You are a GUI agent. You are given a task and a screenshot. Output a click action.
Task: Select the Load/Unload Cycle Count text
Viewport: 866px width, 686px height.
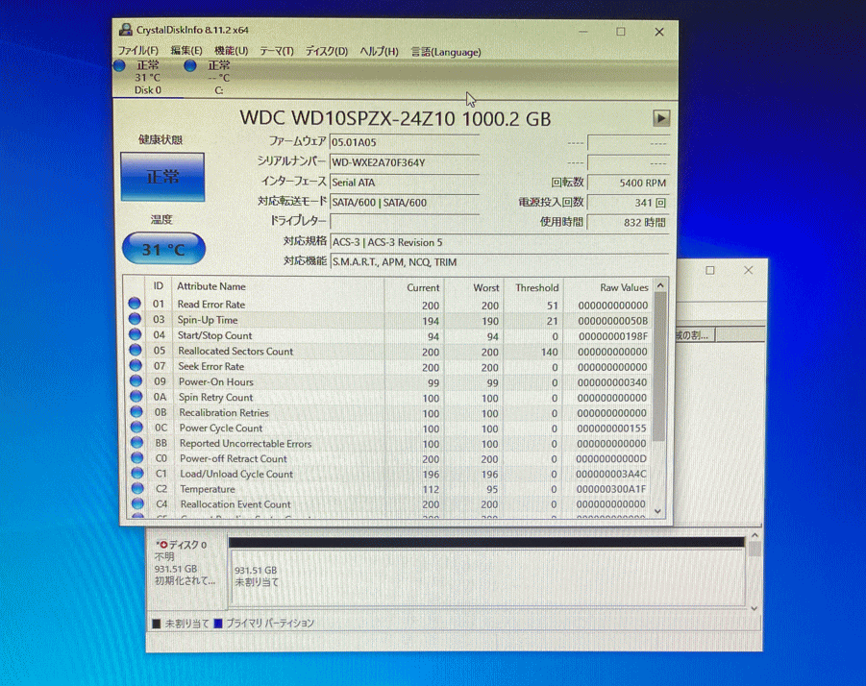click(x=236, y=474)
